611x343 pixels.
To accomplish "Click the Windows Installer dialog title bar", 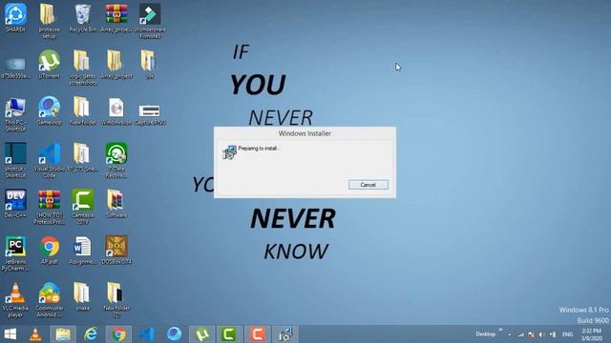I will pos(305,133).
